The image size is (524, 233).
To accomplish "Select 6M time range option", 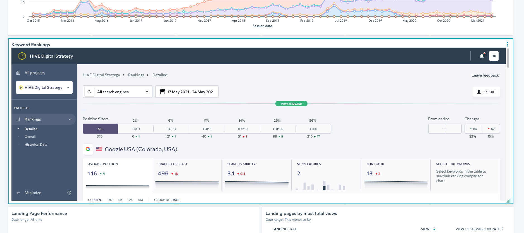I will pyautogui.click(x=140, y=200).
